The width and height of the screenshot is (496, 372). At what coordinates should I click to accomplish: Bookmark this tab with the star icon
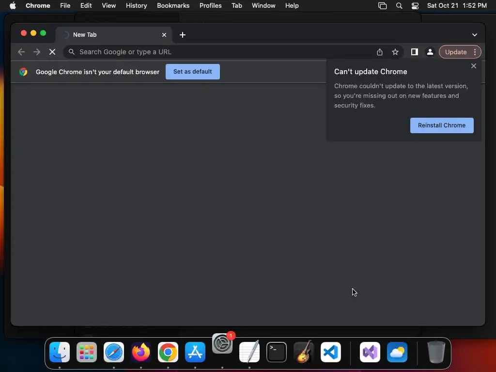pyautogui.click(x=395, y=52)
